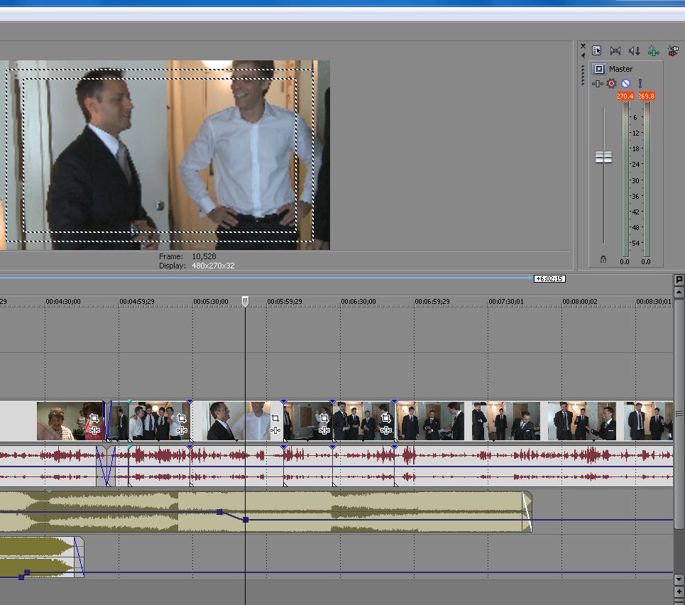Screen dimensions: 685x605
Task: Toggle the Master fader channel lock
Action: (603, 260)
